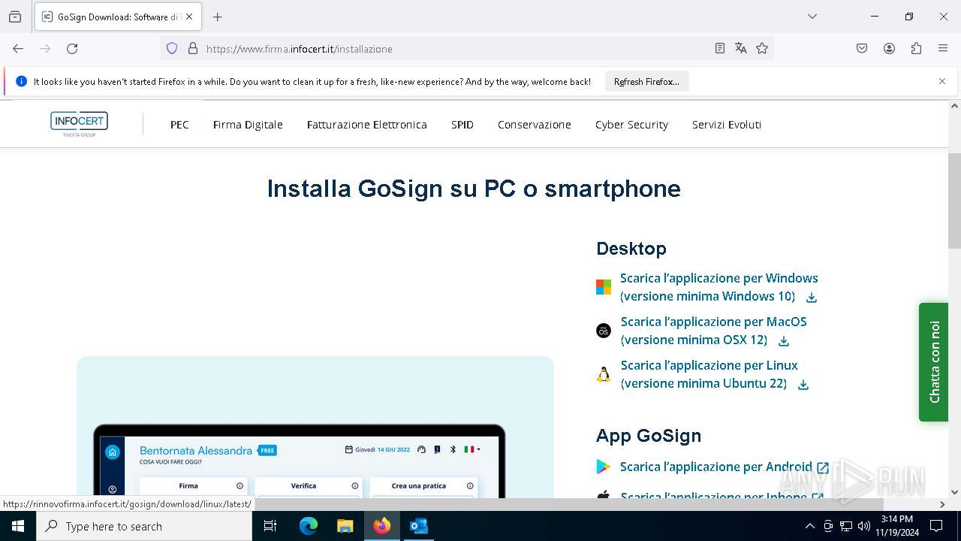
Task: Click the taskbar search box
Action: [x=144, y=526]
